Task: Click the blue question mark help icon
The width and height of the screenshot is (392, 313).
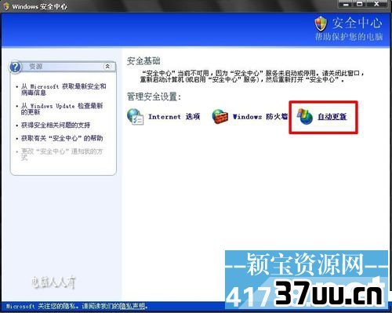Action: tap(15, 67)
